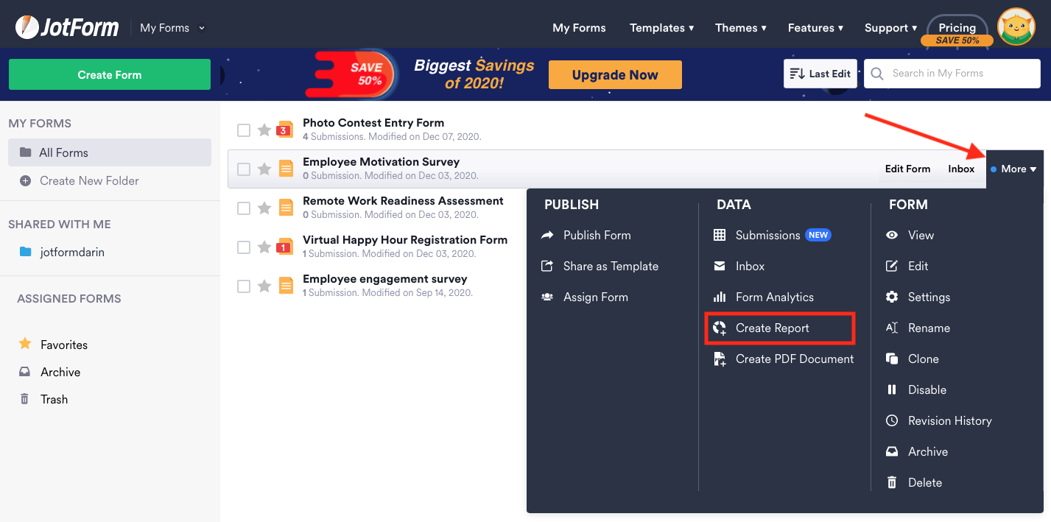The height and width of the screenshot is (522, 1051).
Task: Collapse the More dropdown menu
Action: 1014,169
